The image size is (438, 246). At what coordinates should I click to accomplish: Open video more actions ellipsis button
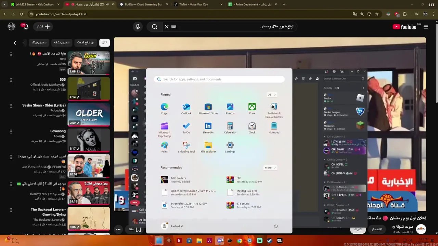[118, 229]
